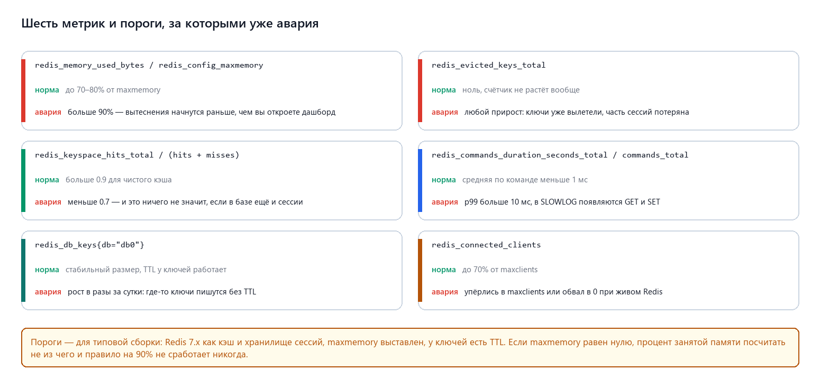The height and width of the screenshot is (388, 820).
Task: Select metric redis_commands_duration_seconds_total / commands_total
Action: tap(560, 155)
